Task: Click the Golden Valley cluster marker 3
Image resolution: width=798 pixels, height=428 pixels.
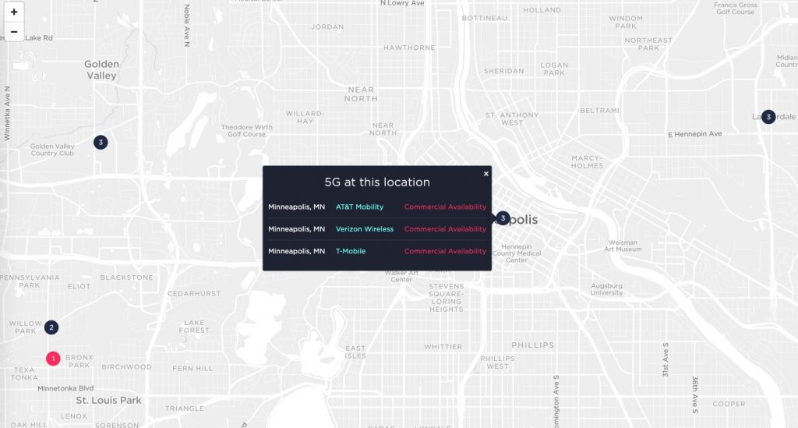Action: [101, 143]
